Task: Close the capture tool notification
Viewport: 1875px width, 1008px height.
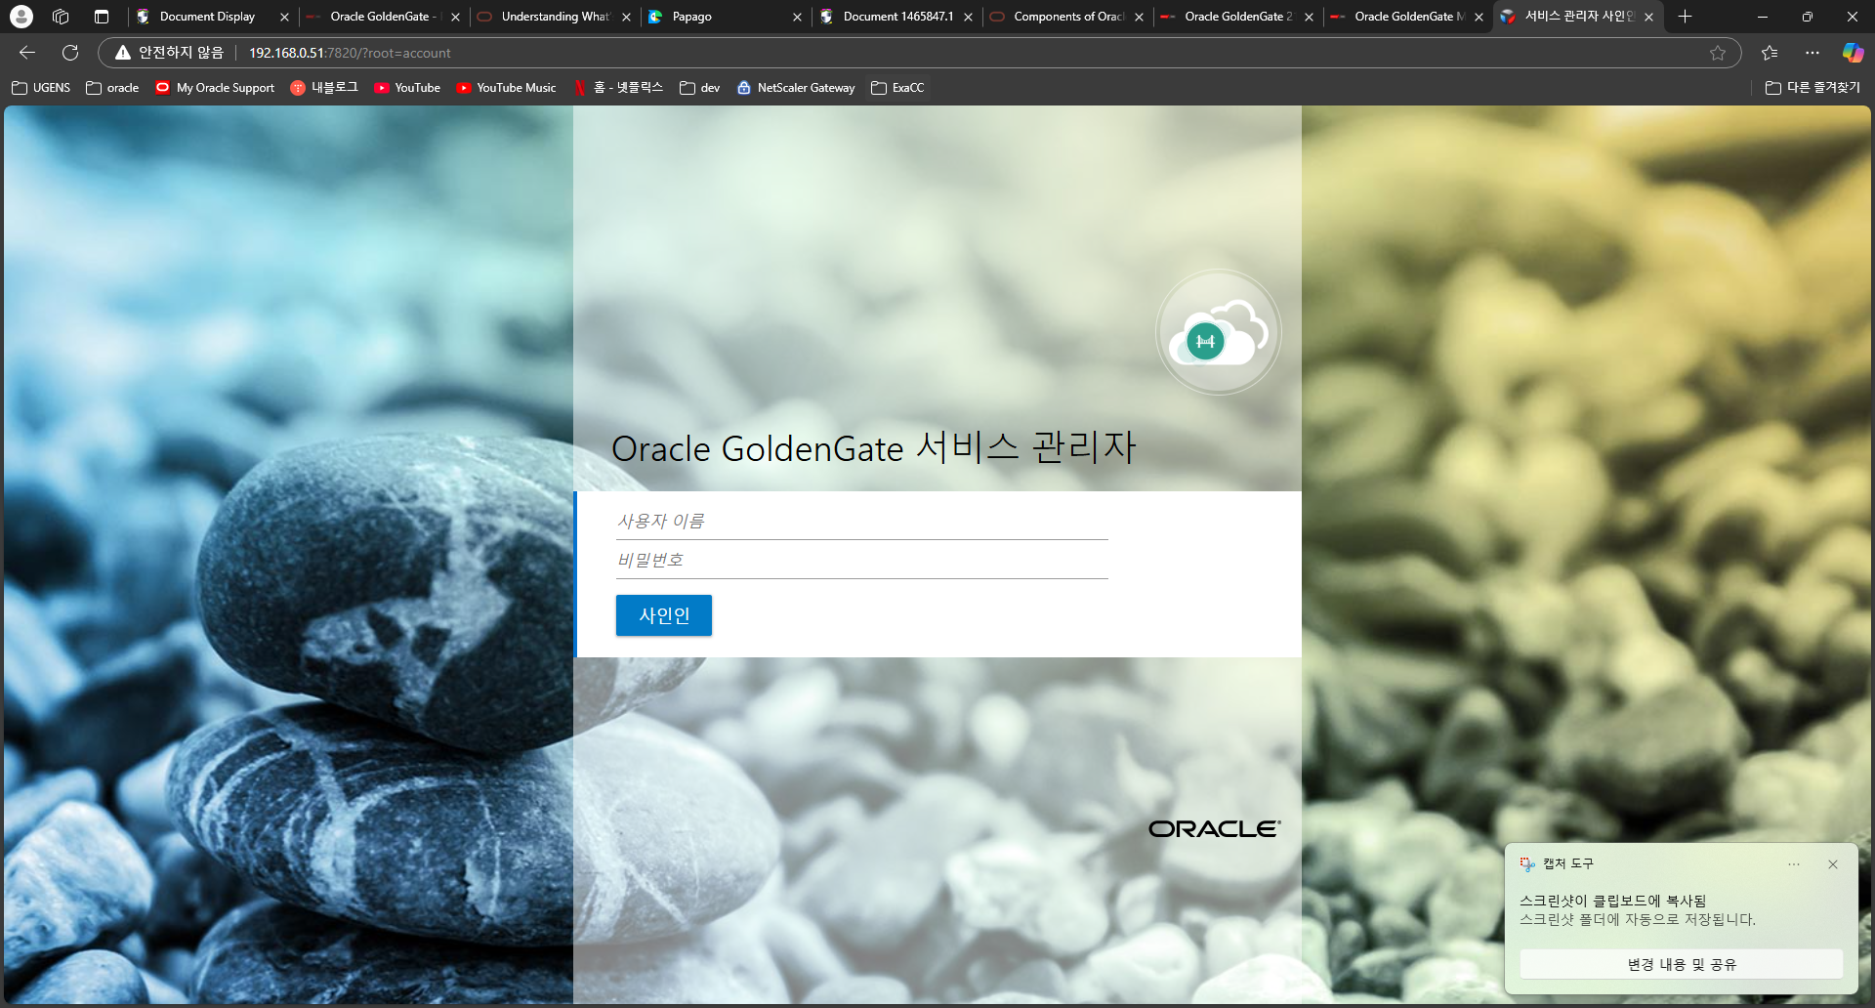Action: [1833, 864]
